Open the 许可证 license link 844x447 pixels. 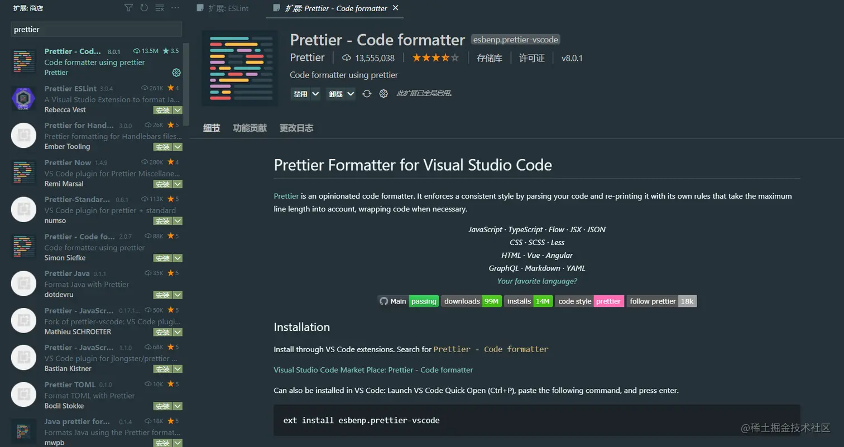click(x=532, y=58)
